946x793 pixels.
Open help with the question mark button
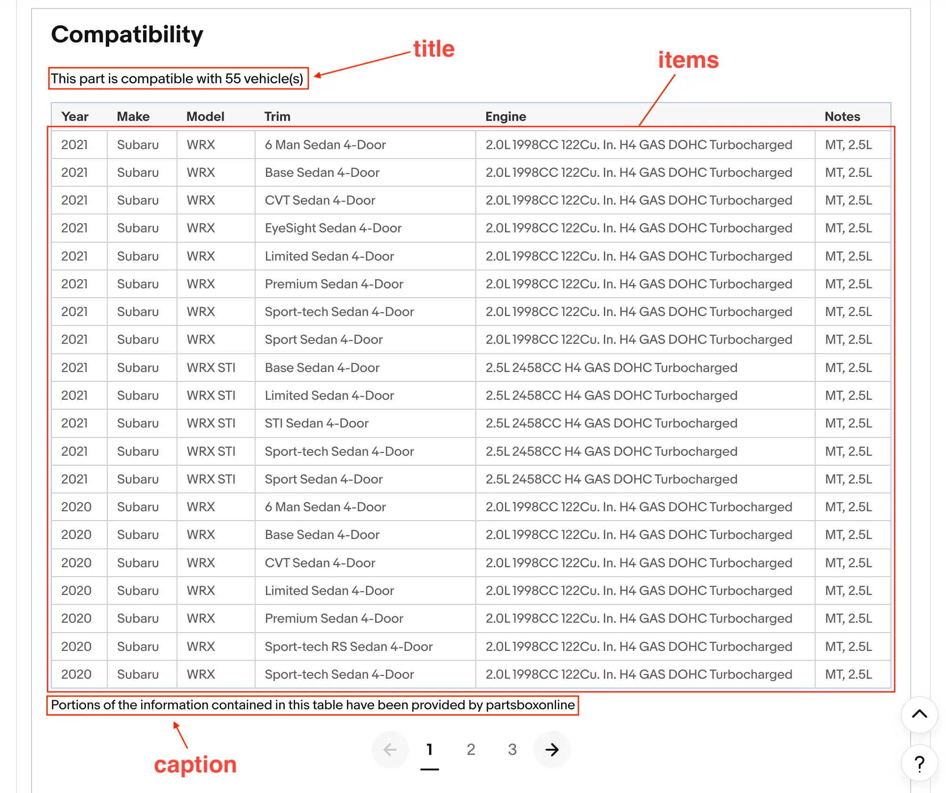click(x=920, y=764)
